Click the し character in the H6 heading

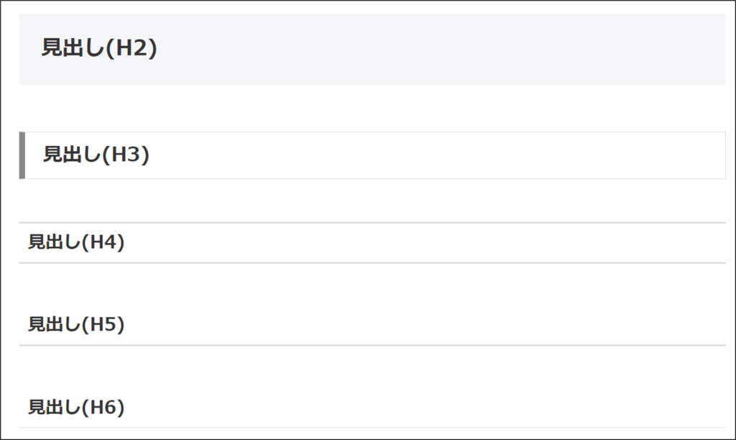73,407
